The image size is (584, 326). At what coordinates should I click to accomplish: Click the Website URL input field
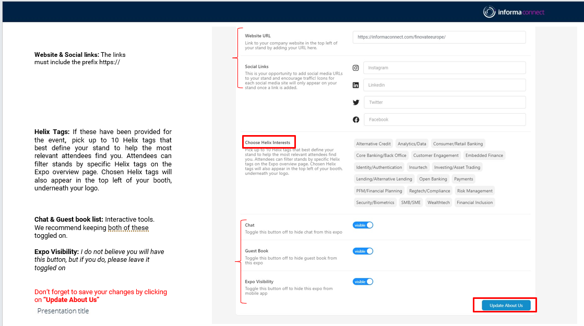(439, 37)
